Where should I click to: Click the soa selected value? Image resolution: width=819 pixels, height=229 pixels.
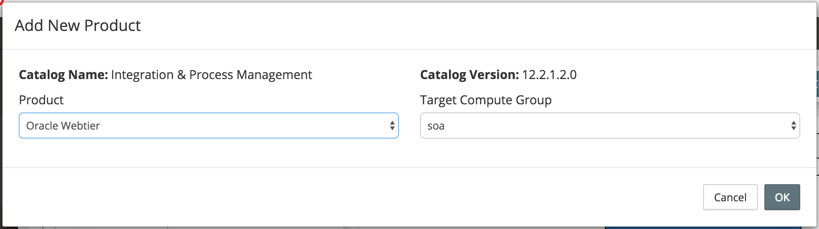pos(436,126)
